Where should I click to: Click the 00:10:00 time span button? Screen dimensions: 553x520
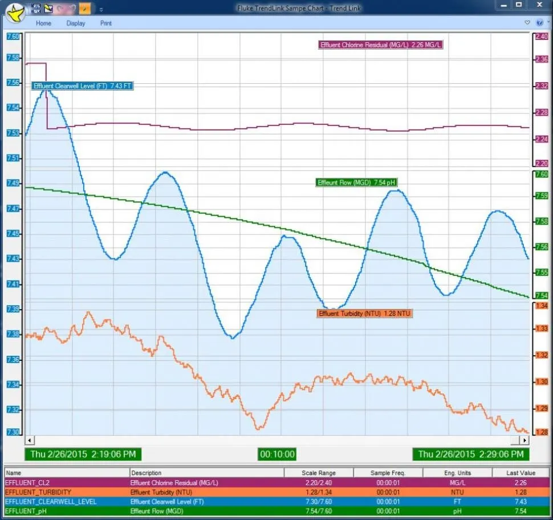(277, 454)
